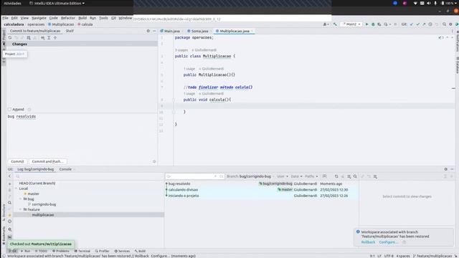
Task: Open the user account dropdown in the top toolbar
Action: point(326,24)
